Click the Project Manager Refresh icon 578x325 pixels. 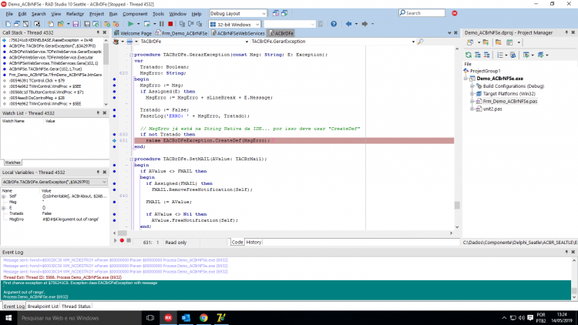click(x=468, y=55)
